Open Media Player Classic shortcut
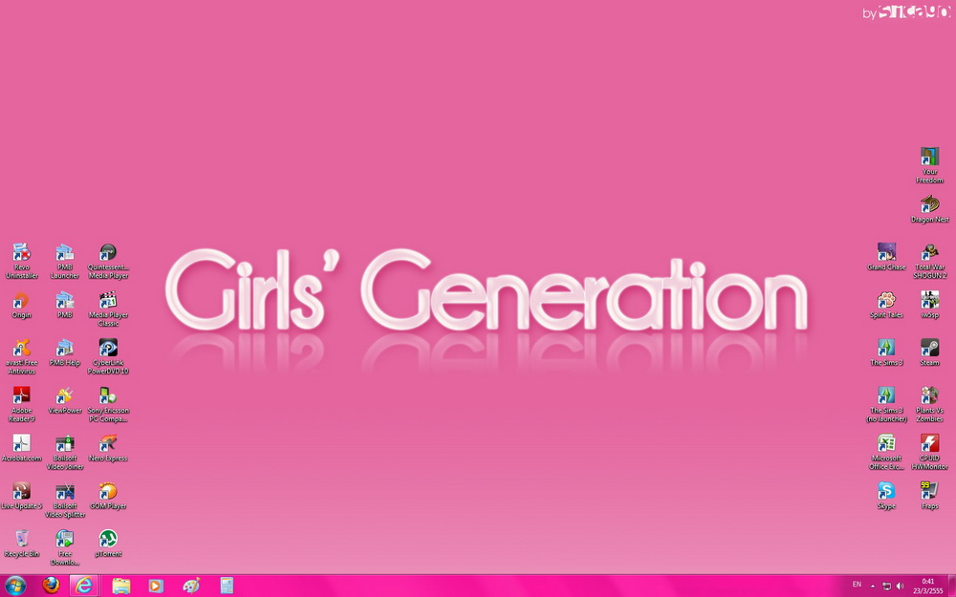956x597 pixels. [x=108, y=309]
